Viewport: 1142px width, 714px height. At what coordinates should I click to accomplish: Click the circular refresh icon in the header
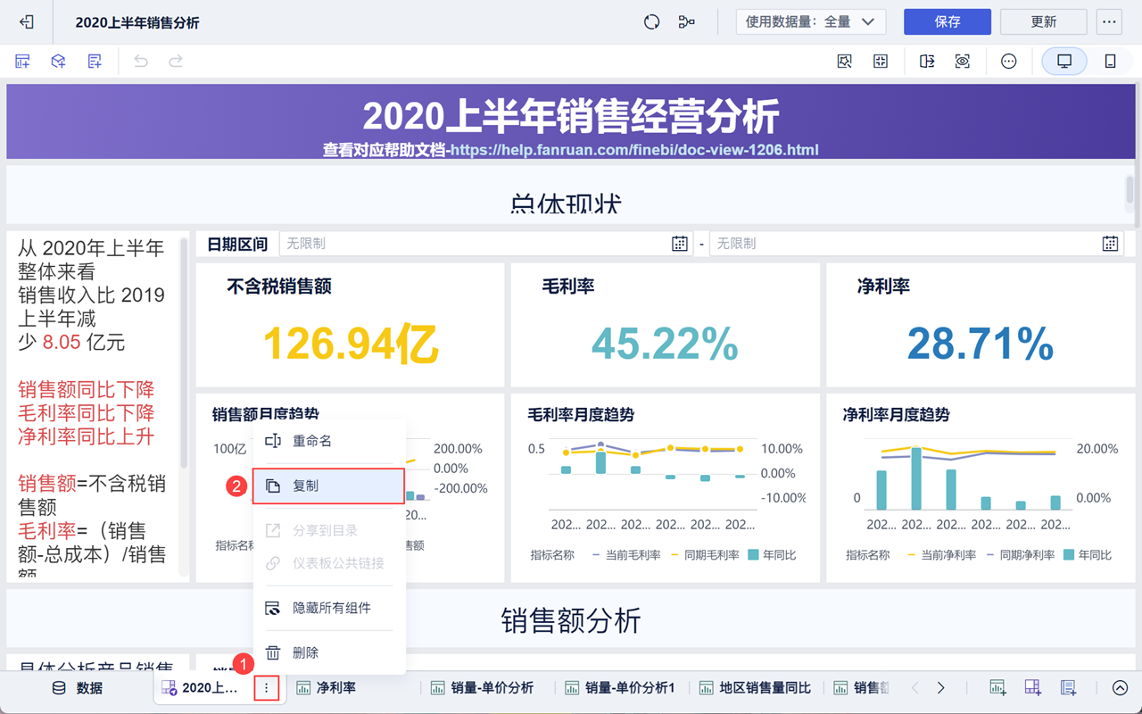651,22
